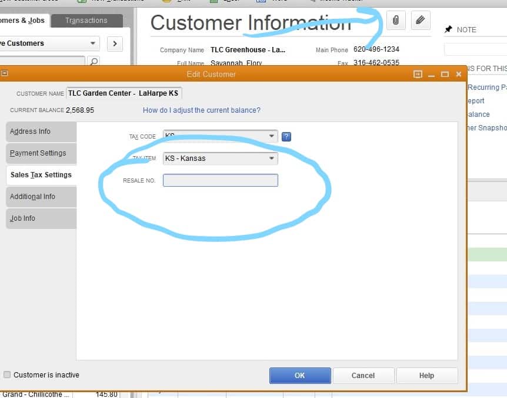Toggle the Customer is inactive checkbox
Screen dimensions: 507x398
(x=7, y=375)
